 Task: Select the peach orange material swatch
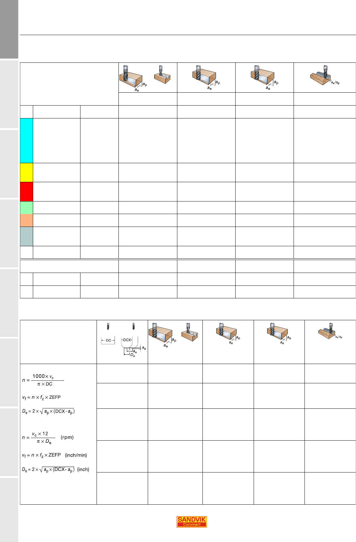(x=26, y=220)
